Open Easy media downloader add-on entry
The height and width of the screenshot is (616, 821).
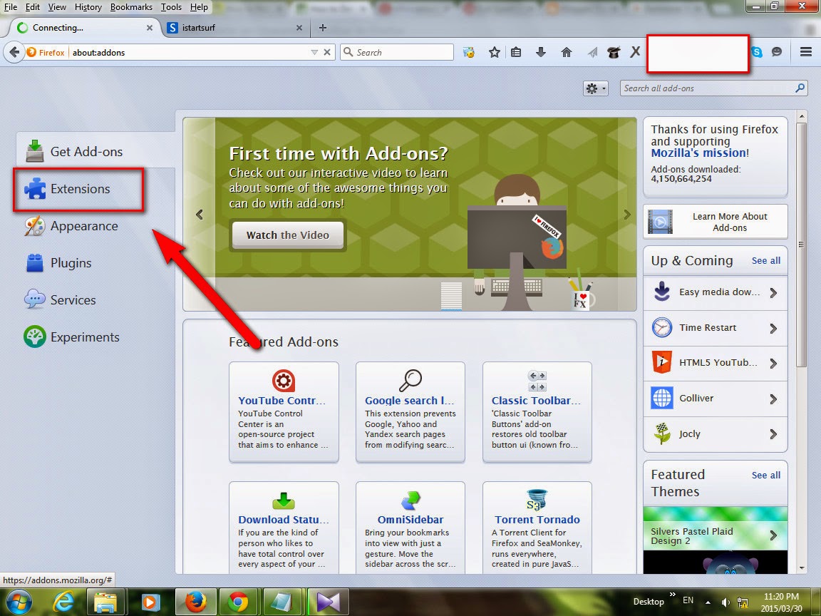[x=716, y=292]
